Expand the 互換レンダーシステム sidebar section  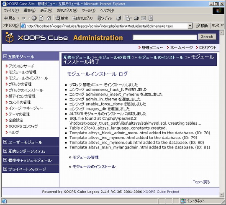[5, 151]
